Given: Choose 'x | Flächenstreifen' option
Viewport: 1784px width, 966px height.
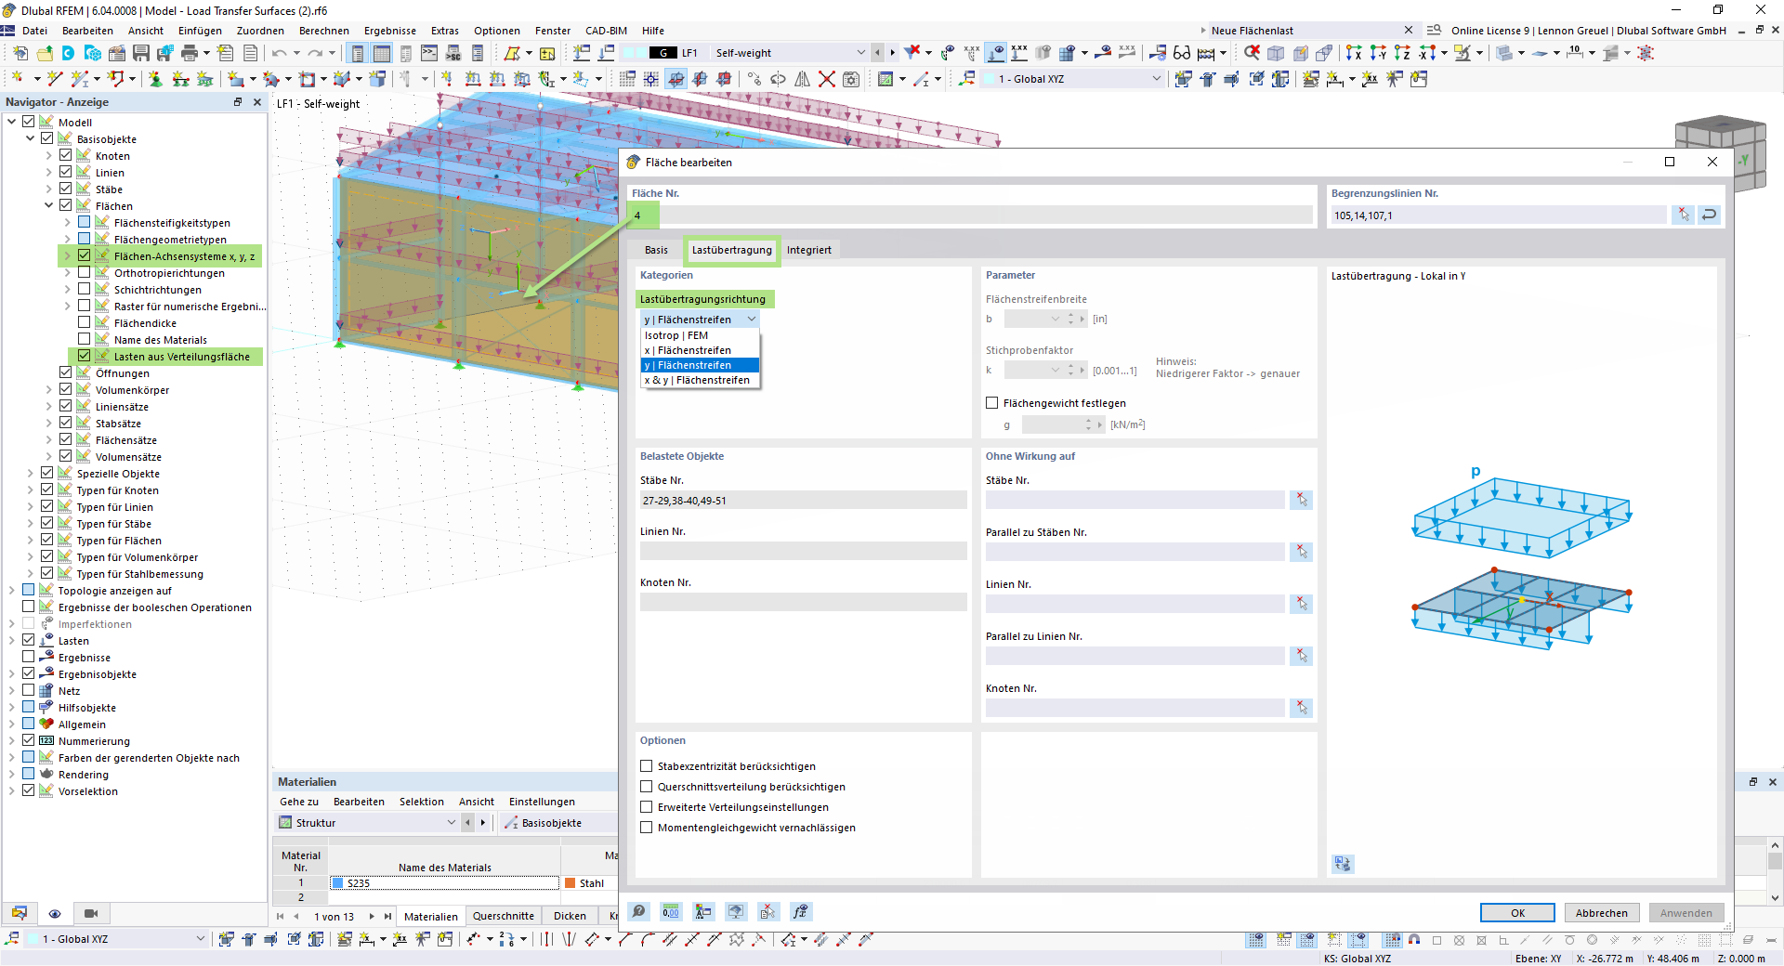Looking at the screenshot, I should tap(701, 350).
